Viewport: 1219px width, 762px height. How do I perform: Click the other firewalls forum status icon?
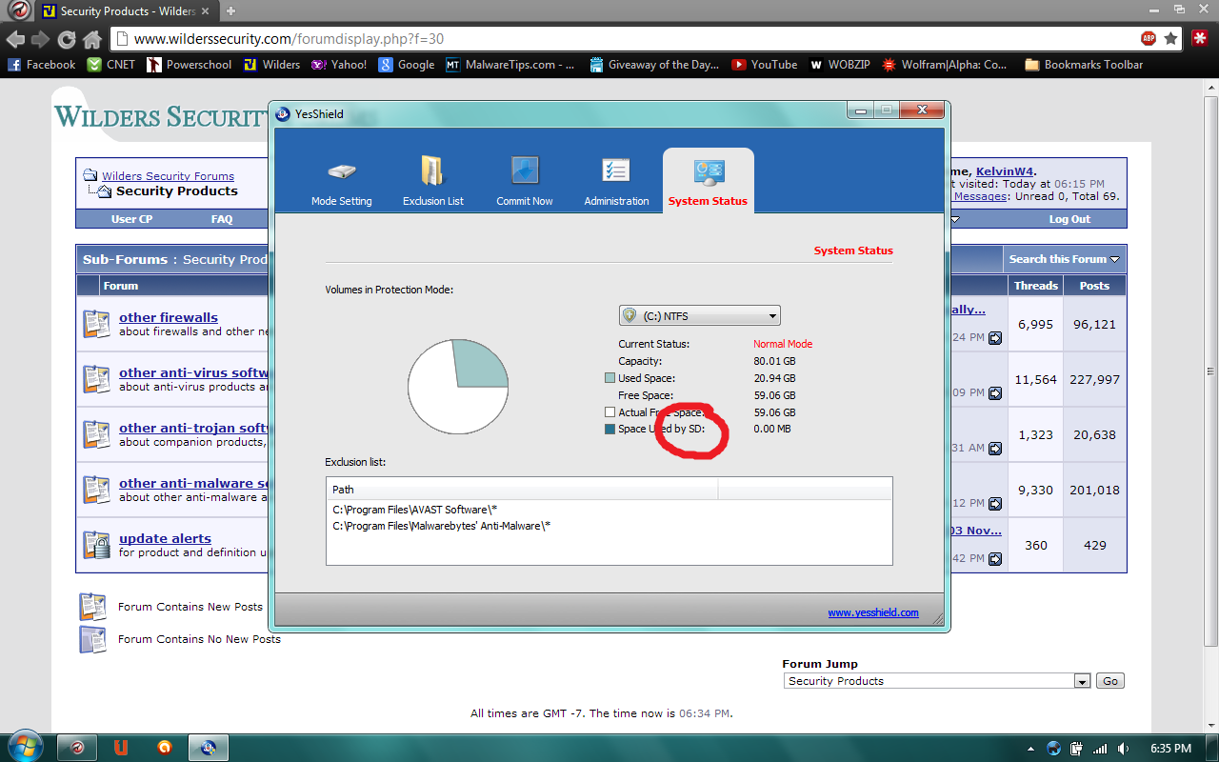tap(96, 324)
